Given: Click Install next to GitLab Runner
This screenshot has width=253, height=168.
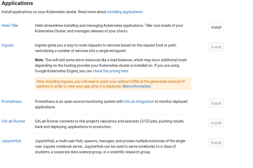Looking at the screenshot, I should tap(216, 123).
